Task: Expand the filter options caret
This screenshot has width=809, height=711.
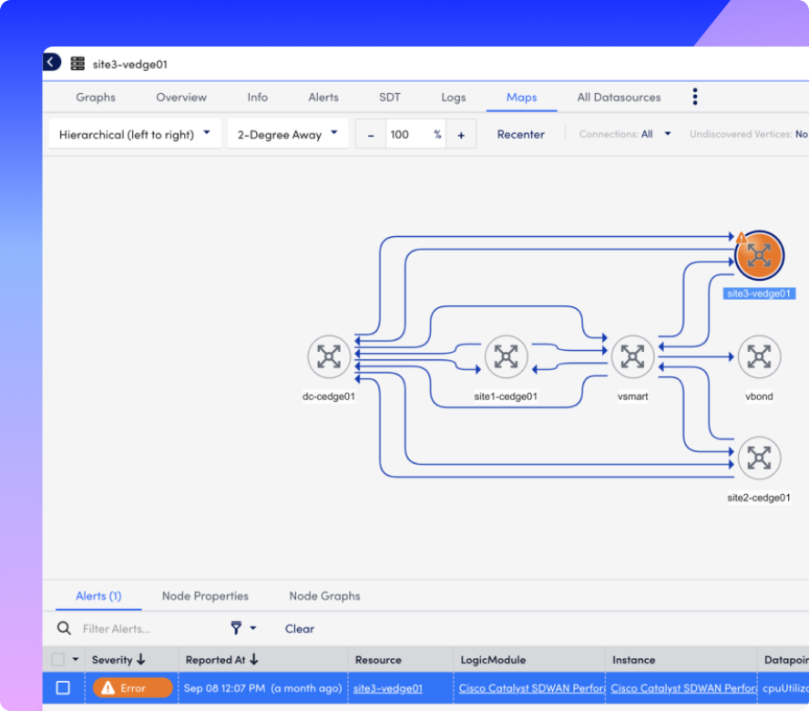Action: (253, 628)
